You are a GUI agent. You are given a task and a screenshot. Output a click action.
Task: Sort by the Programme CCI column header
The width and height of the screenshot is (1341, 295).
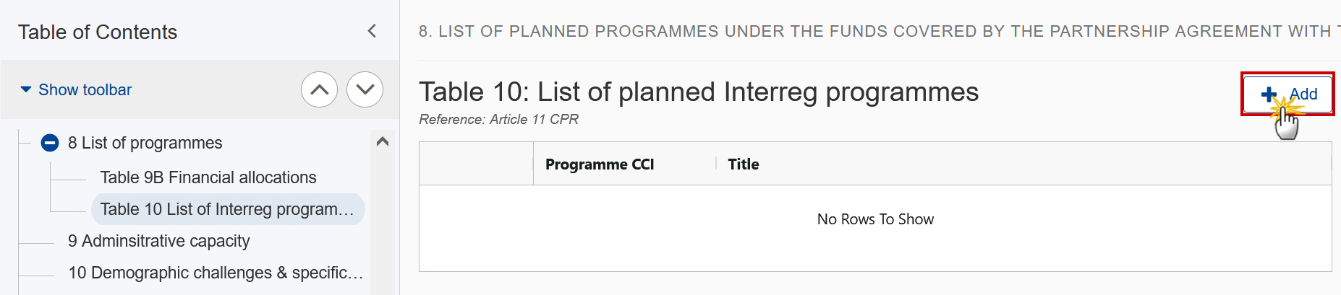coord(600,164)
